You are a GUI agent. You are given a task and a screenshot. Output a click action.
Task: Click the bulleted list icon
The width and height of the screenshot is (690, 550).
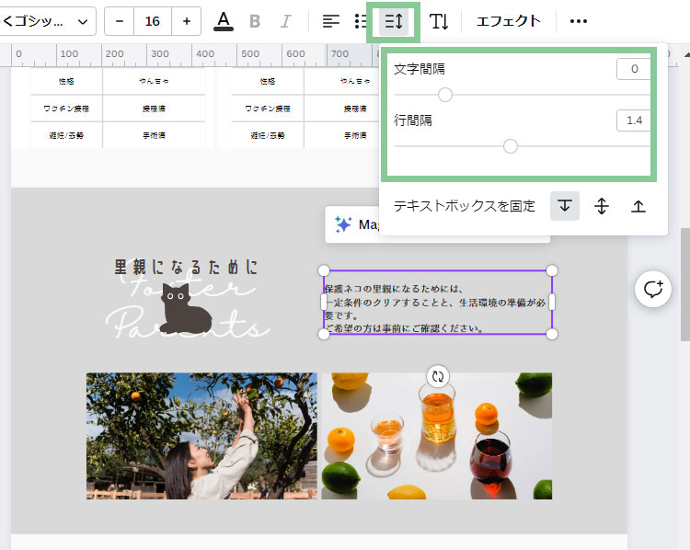coord(362,21)
